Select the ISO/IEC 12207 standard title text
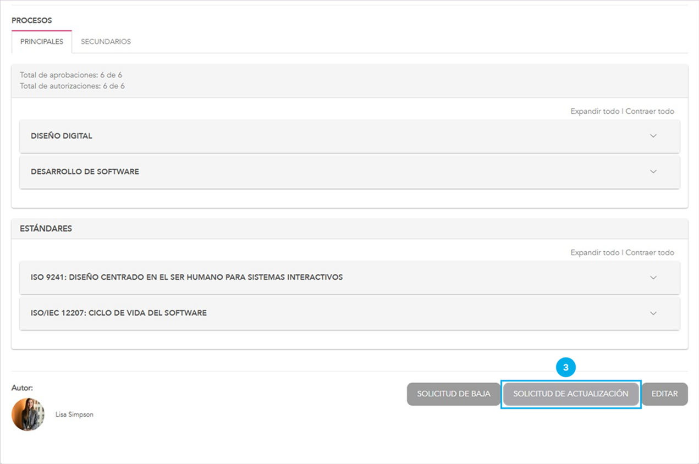This screenshot has height=464, width=699. click(x=119, y=313)
